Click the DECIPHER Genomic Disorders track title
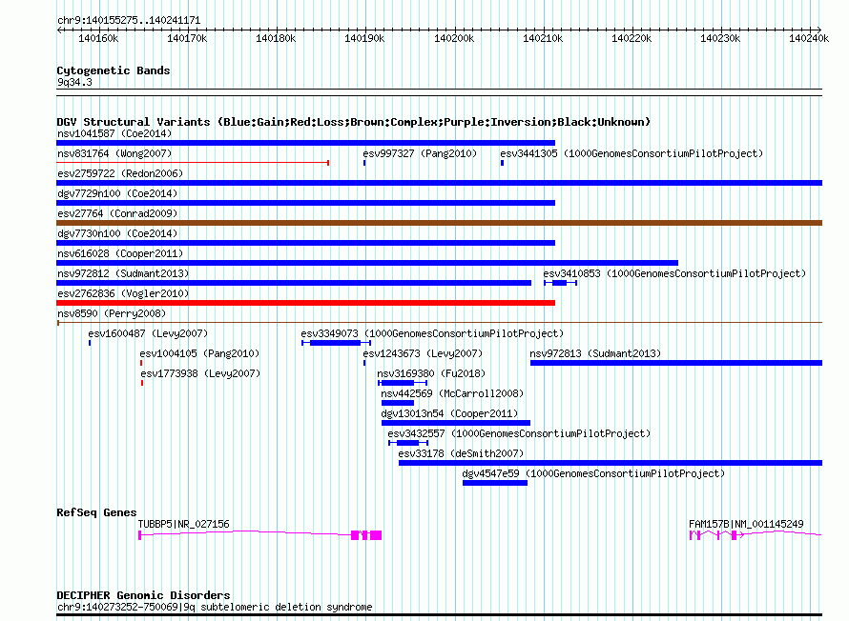849x621 pixels. [143, 595]
